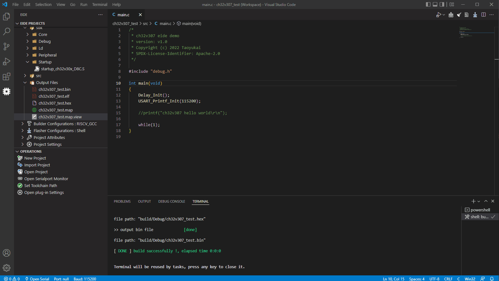This screenshot has height=281, width=499.
Task: Open the Extensions view
Action: pyautogui.click(x=7, y=76)
